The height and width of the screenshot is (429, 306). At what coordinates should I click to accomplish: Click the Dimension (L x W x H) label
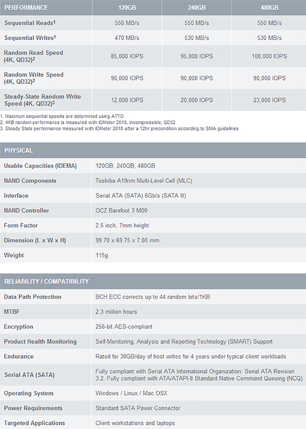(35, 241)
